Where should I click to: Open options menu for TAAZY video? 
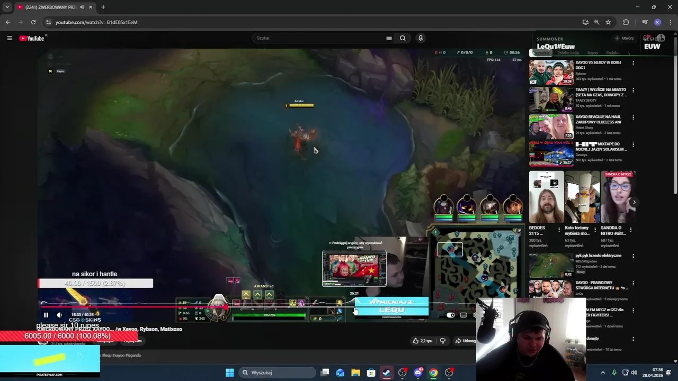(x=633, y=90)
